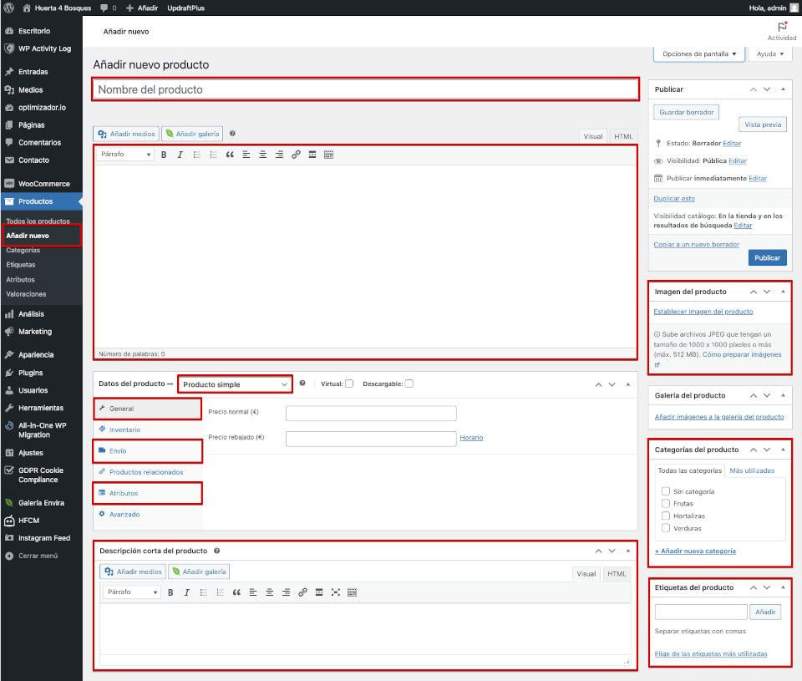Image resolution: width=802 pixels, height=681 pixels.
Task: Click fullscreen icon in short description toolbar
Action: coord(335,592)
